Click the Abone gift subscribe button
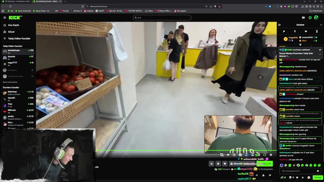The image size is (324, 182). [242, 164]
